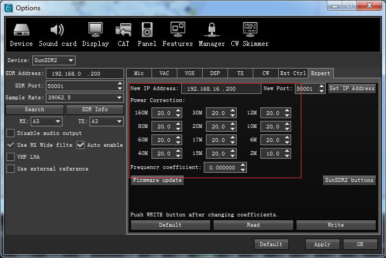Viewport: 386px width, 258px height.
Task: Click the Search button
Action: 35,110
